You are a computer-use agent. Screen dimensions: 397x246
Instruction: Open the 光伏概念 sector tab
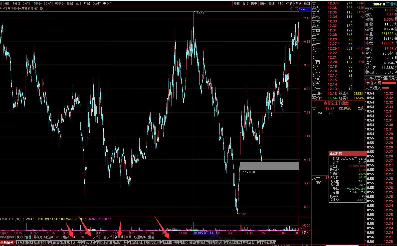click(x=75, y=242)
